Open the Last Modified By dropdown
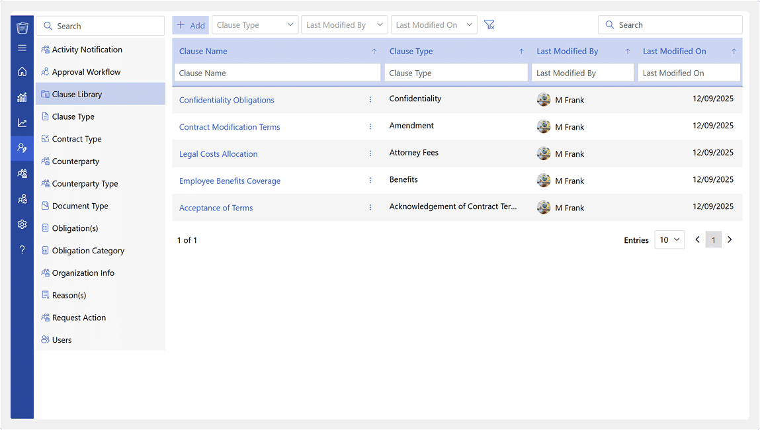The height and width of the screenshot is (430, 760). coord(344,25)
